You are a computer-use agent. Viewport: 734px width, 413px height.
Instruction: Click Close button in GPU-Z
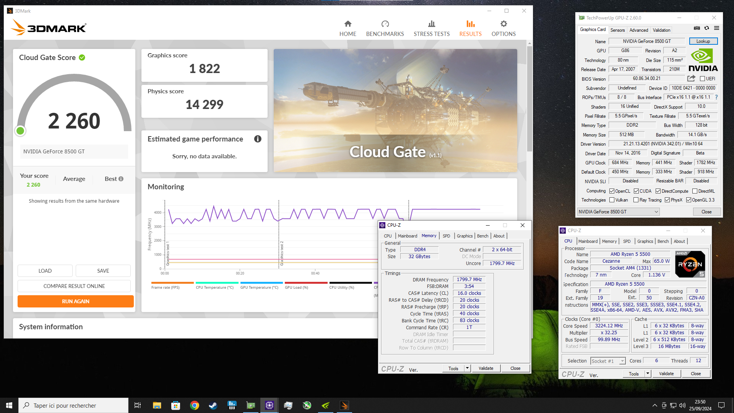(706, 212)
